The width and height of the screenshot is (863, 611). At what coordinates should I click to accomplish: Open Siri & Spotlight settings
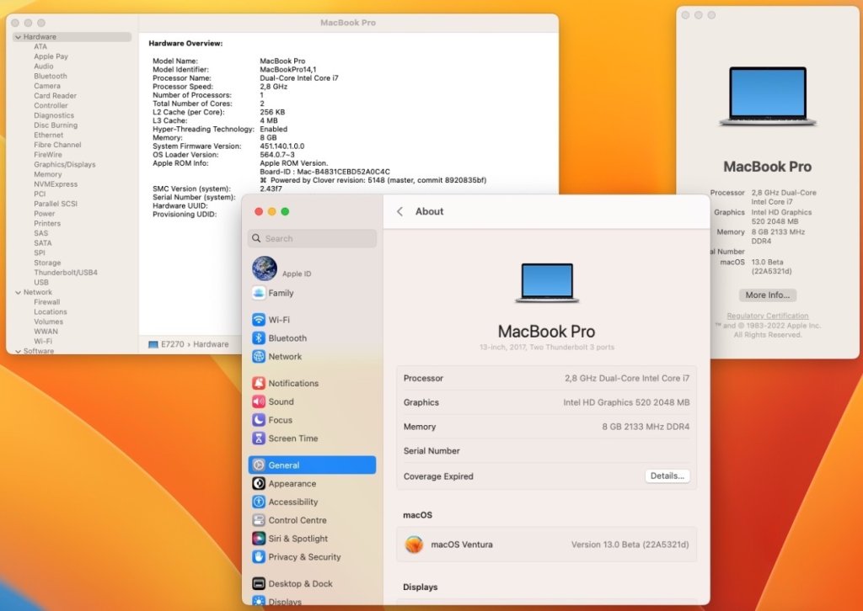point(259,539)
